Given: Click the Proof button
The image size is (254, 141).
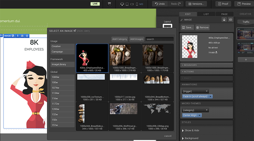Looking at the screenshot, I should (x=223, y=4).
